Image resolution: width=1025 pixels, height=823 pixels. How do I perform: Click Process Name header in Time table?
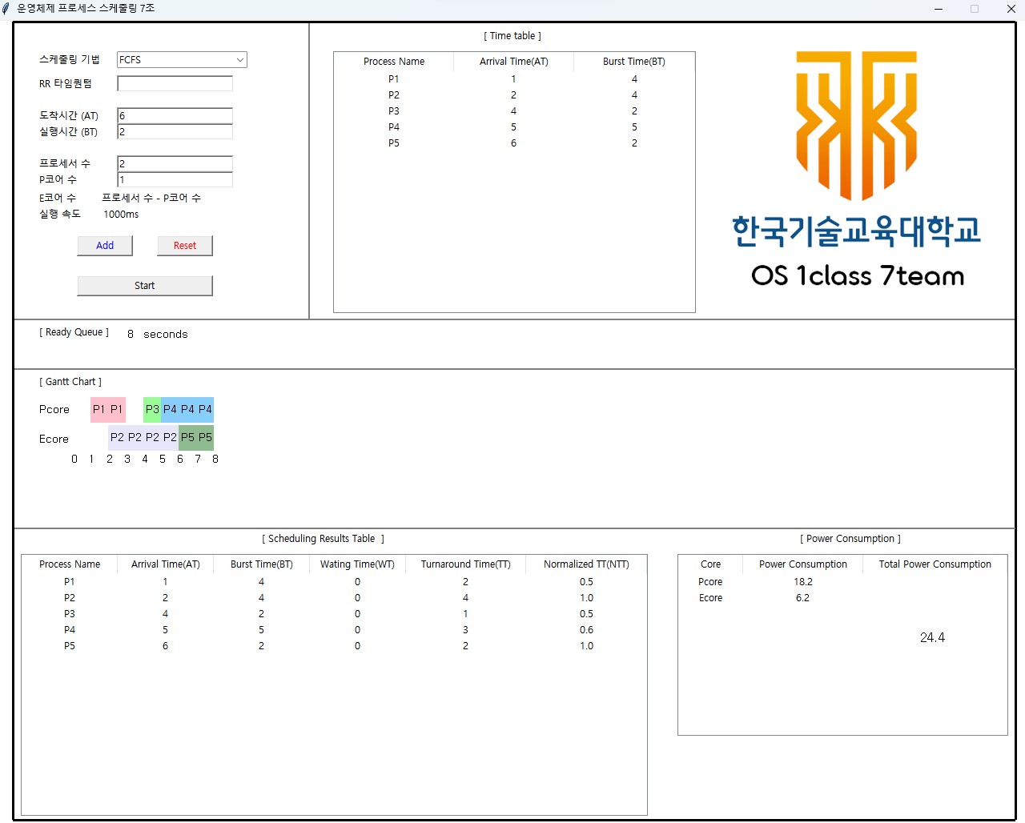click(x=394, y=62)
